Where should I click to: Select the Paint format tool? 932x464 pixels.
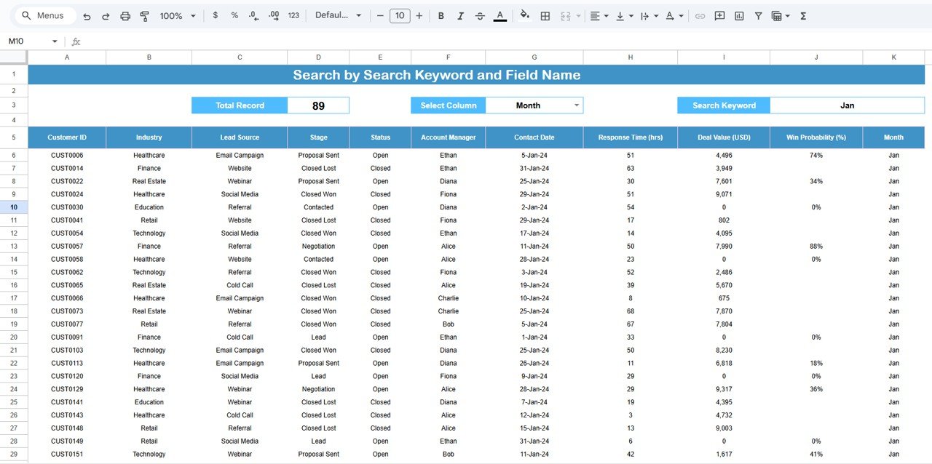click(x=144, y=16)
